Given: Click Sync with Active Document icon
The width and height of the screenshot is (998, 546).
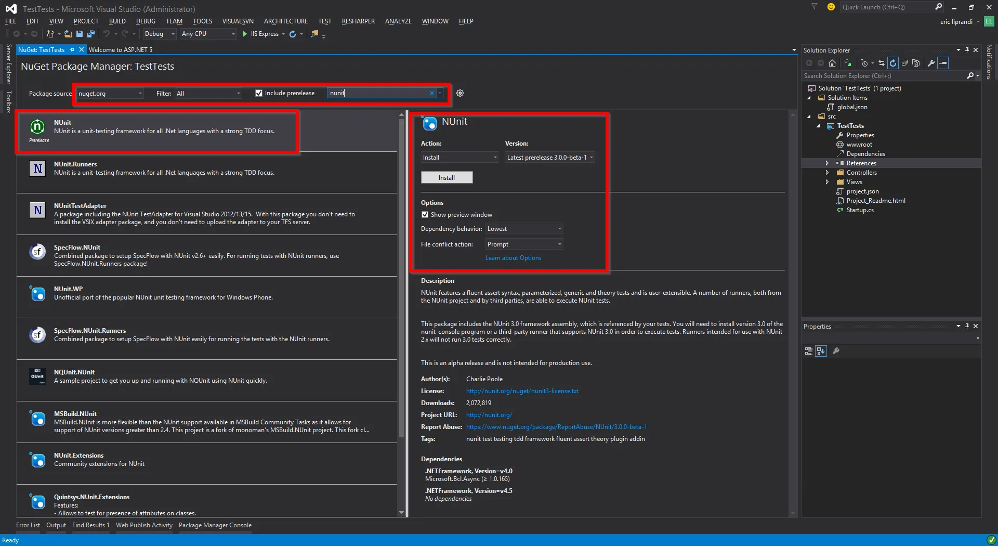Looking at the screenshot, I should point(881,63).
